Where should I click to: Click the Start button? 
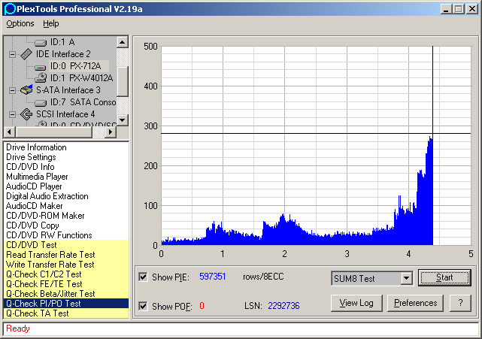click(444, 277)
